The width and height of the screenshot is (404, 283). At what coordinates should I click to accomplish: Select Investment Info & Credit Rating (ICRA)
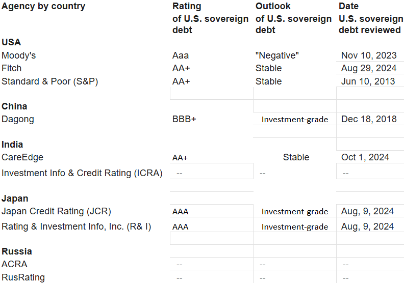click(82, 173)
